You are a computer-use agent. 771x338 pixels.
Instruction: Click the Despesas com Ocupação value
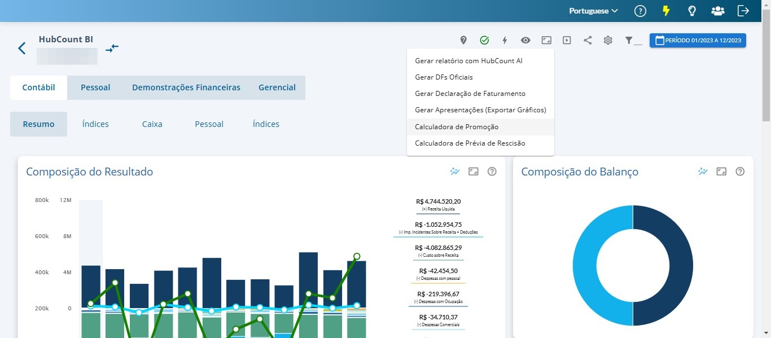click(x=438, y=294)
